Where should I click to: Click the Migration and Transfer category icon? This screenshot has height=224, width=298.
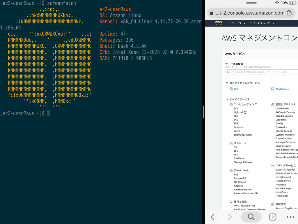[231, 202]
